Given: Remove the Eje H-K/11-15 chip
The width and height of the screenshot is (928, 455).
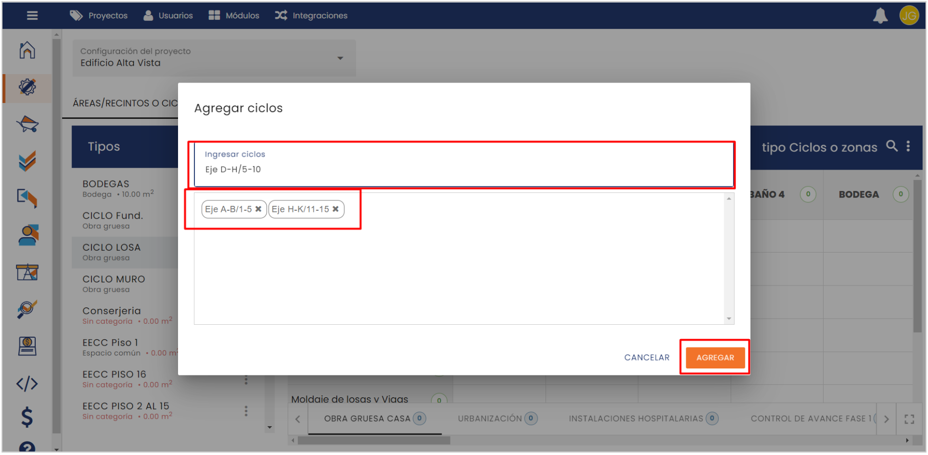Looking at the screenshot, I should click(336, 209).
